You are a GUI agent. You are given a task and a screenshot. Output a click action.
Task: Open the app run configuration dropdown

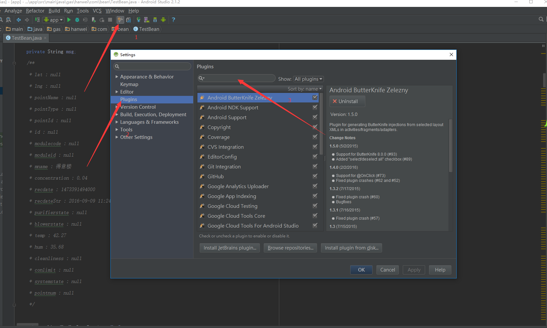click(53, 20)
